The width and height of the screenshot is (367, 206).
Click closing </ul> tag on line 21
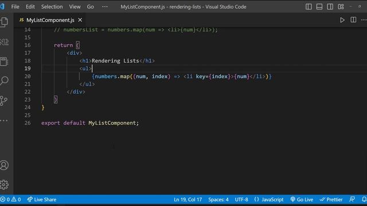tap(87, 84)
